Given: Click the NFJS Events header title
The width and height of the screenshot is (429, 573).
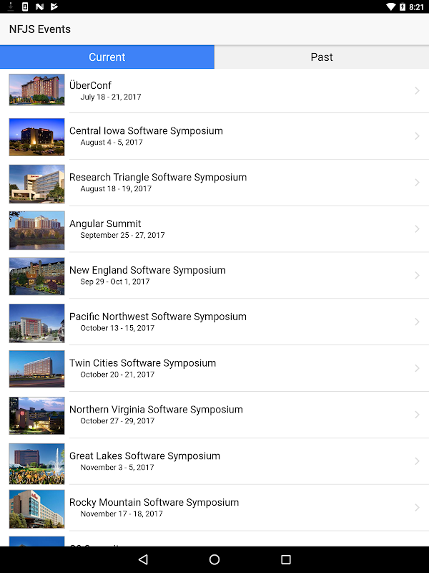Looking at the screenshot, I should pyautogui.click(x=40, y=29).
